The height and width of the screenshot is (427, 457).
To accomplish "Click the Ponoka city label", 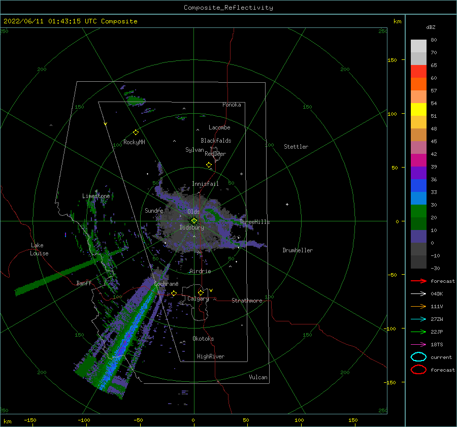I will (232, 105).
